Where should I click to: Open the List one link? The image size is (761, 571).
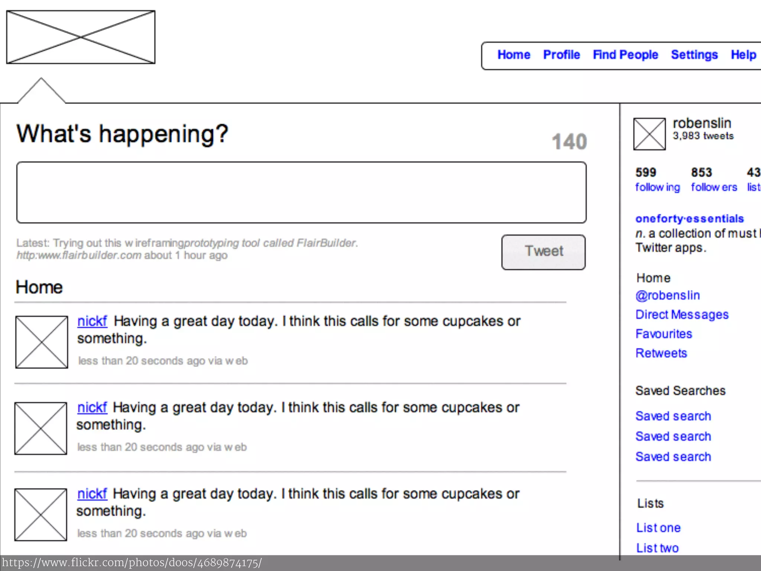coord(658,528)
